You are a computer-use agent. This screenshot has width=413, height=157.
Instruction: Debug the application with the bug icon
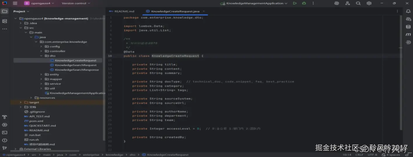click(x=304, y=3)
